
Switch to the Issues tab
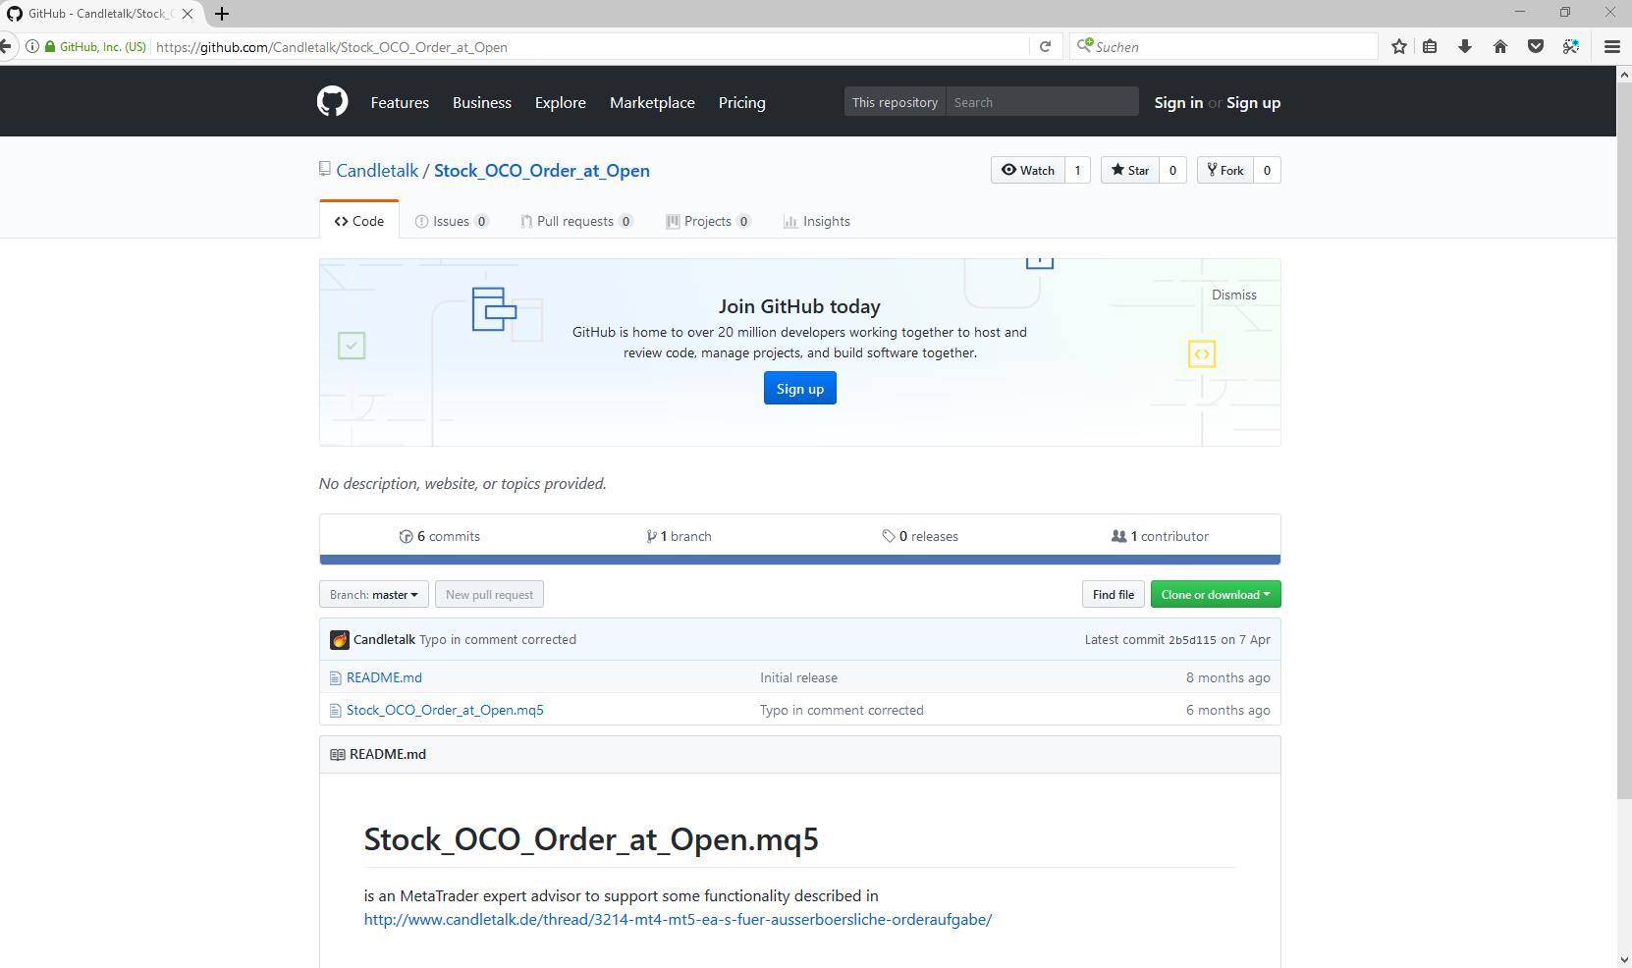pos(451,221)
